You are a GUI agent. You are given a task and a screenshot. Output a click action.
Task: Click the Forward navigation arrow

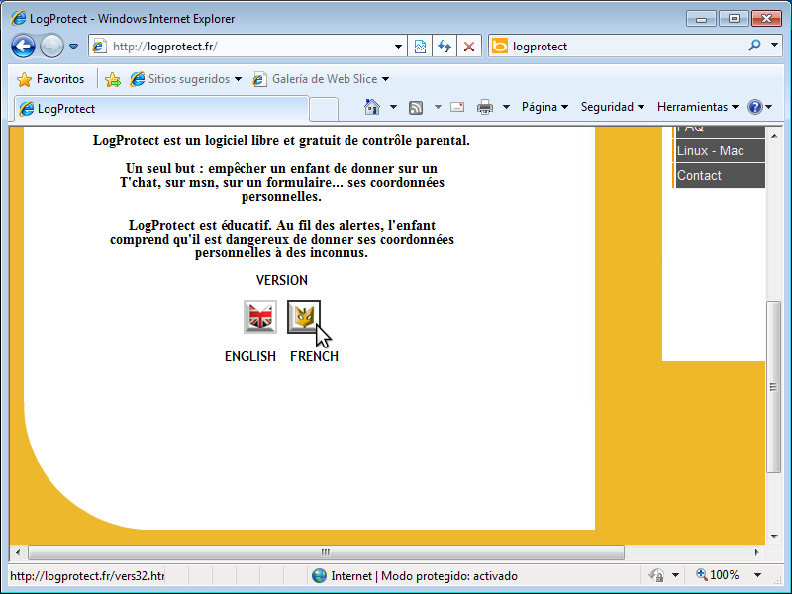click(x=51, y=47)
